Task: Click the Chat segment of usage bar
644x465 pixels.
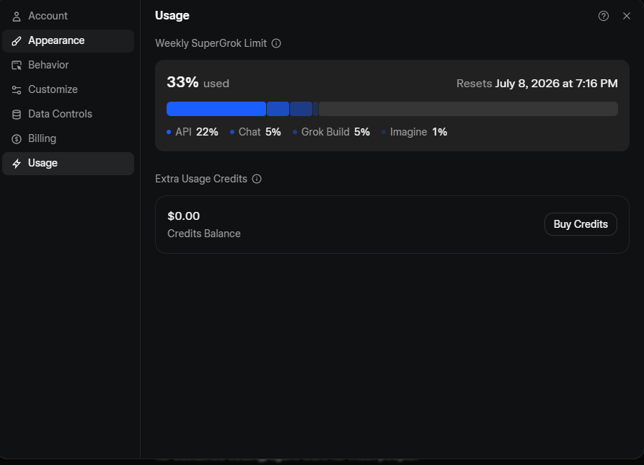Action: tap(278, 109)
